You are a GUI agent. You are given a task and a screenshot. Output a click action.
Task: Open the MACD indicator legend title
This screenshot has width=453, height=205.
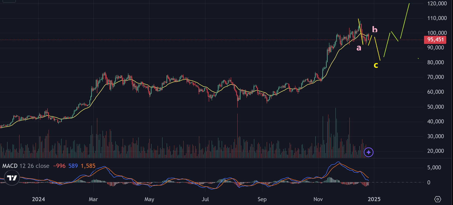(10, 166)
